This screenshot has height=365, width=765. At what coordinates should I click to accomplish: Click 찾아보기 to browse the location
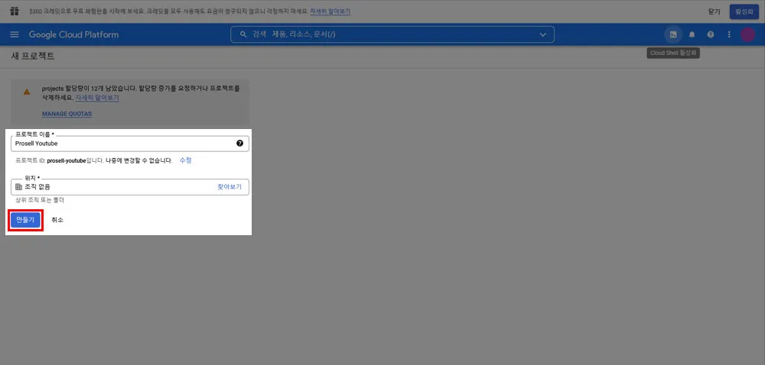coord(229,187)
